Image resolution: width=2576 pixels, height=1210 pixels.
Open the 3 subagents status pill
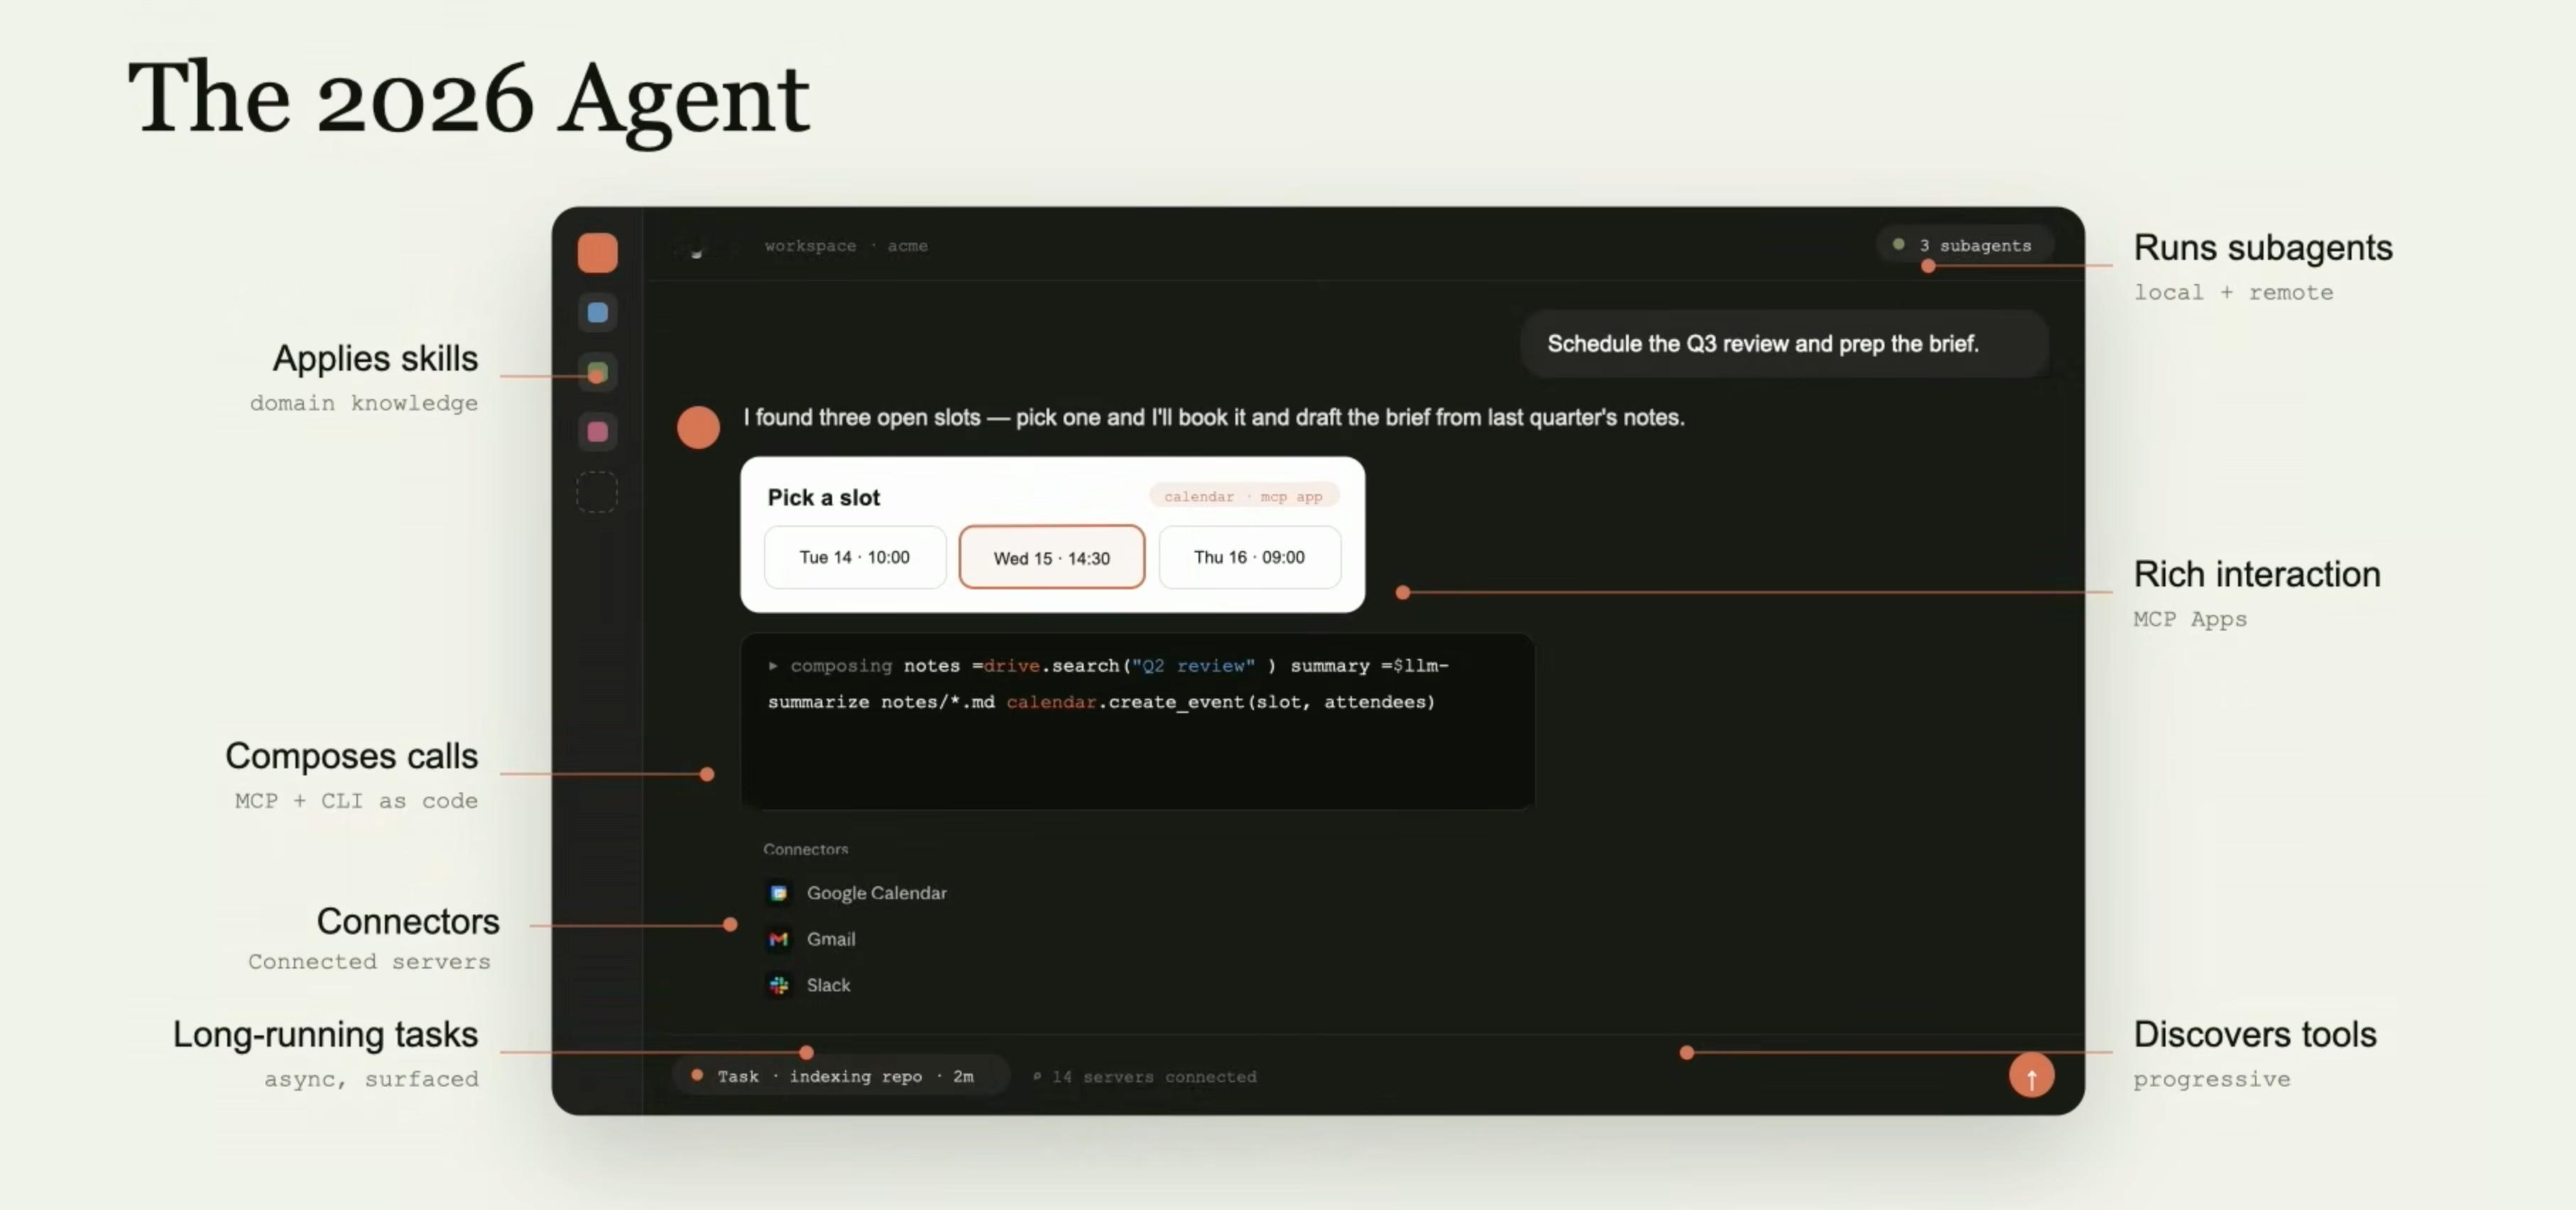(x=1965, y=246)
